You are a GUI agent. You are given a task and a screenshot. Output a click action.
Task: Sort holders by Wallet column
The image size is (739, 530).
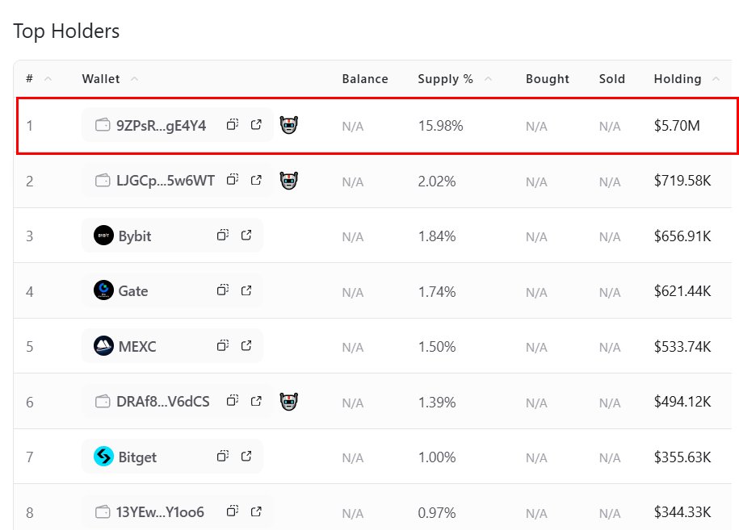pyautogui.click(x=134, y=79)
